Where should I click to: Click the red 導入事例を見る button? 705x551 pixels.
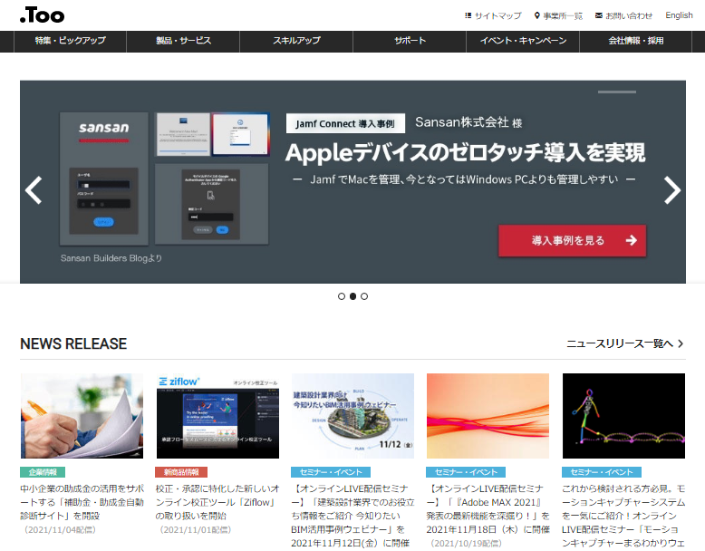(573, 241)
